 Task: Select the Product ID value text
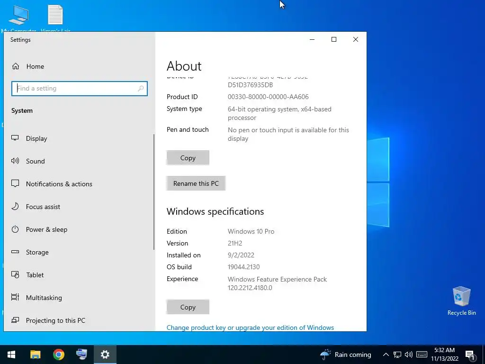pyautogui.click(x=268, y=97)
